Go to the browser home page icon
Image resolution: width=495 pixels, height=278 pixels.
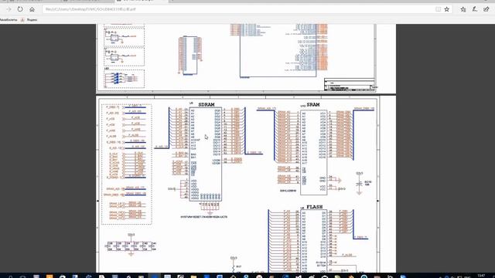click(32, 9)
